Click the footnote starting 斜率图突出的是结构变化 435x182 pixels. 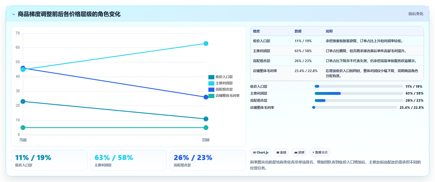(x=335, y=165)
